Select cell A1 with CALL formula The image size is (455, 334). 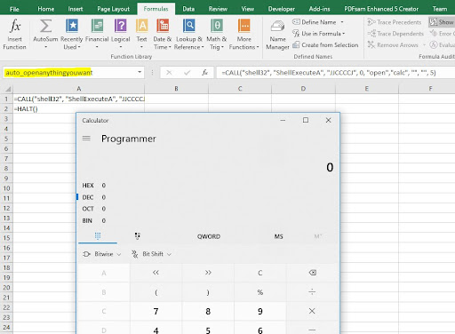[x=79, y=99]
